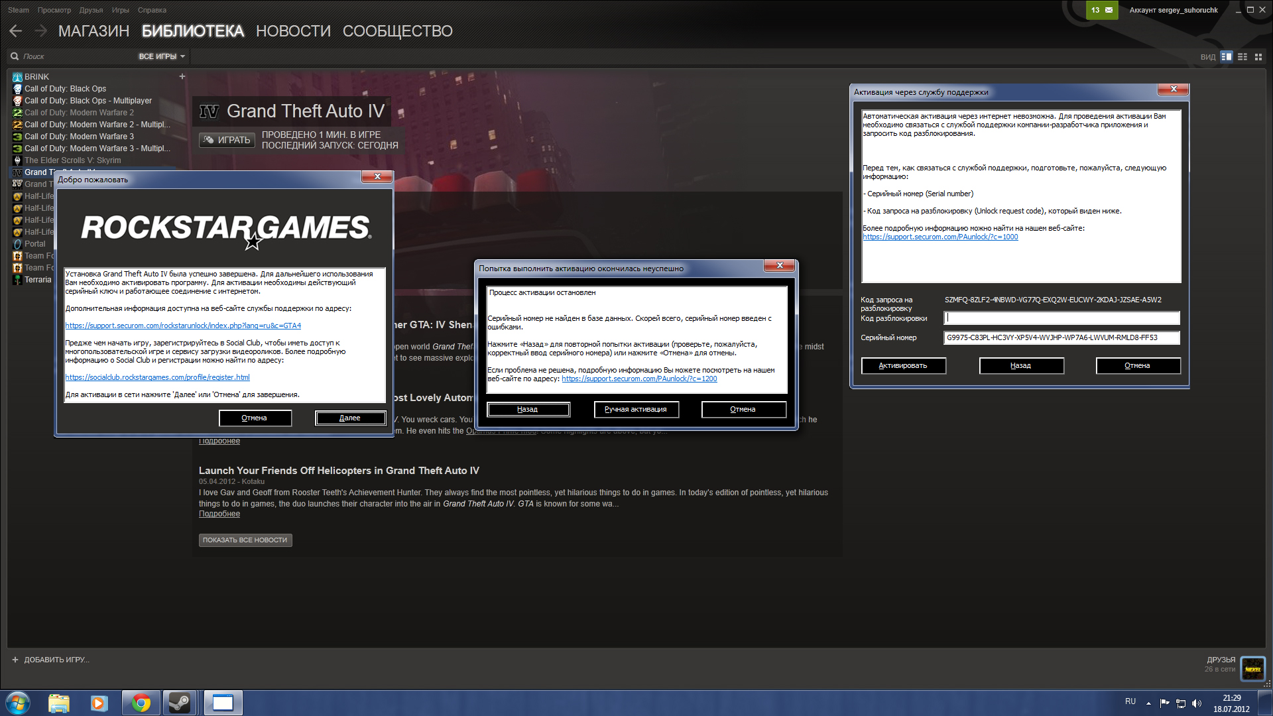The width and height of the screenshot is (1273, 716).
Task: Click the ИГРАТЬ button
Action: point(227,140)
